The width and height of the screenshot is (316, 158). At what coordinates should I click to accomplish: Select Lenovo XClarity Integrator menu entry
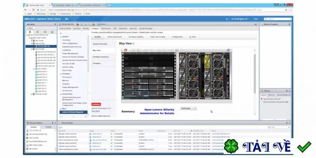pyautogui.click(x=73, y=112)
